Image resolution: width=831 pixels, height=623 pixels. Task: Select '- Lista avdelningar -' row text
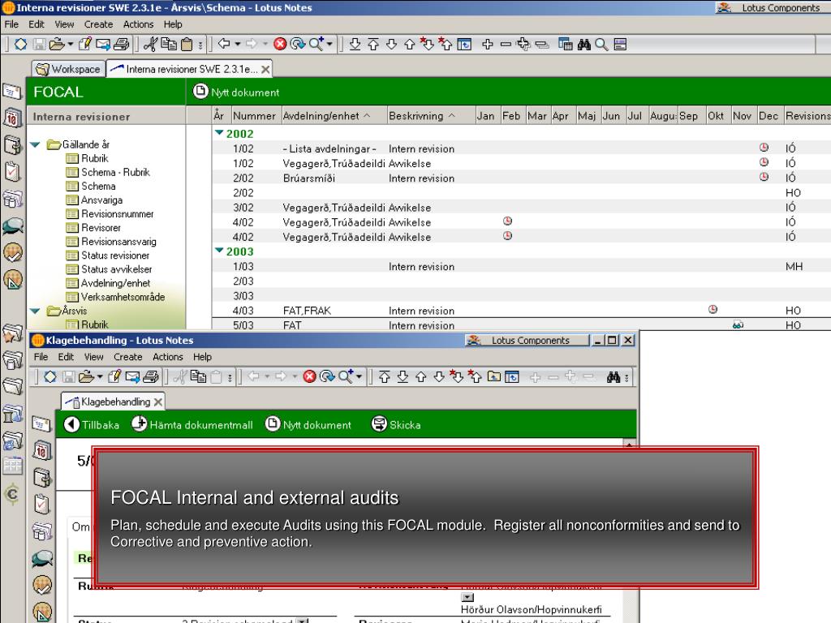pyautogui.click(x=329, y=149)
